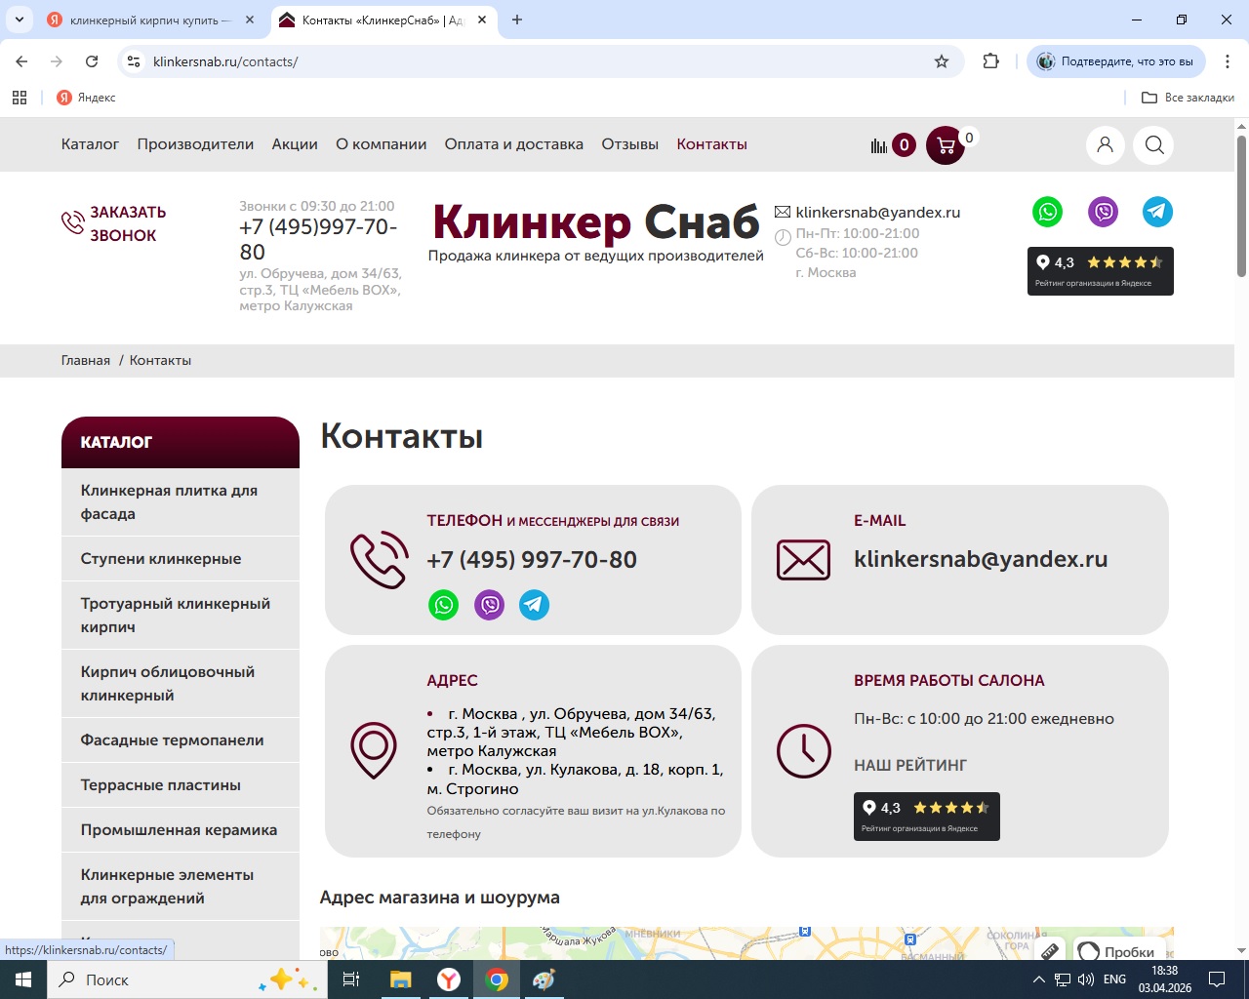Reload the page with the refresh icon

[92, 61]
